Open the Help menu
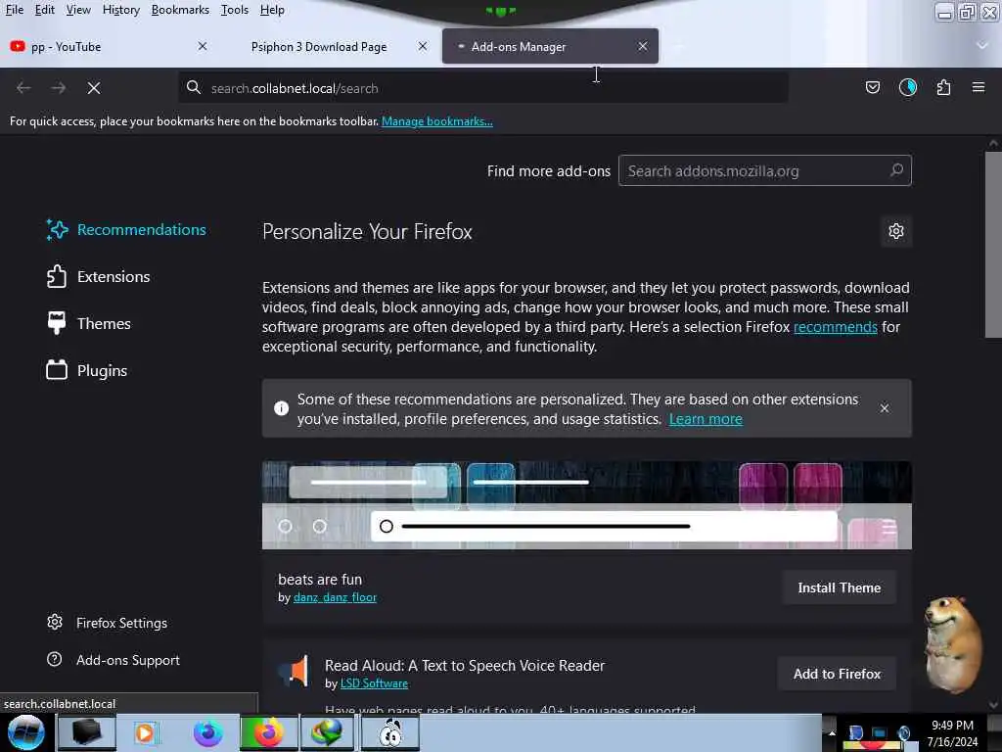Image resolution: width=1002 pixels, height=752 pixels. tap(272, 10)
